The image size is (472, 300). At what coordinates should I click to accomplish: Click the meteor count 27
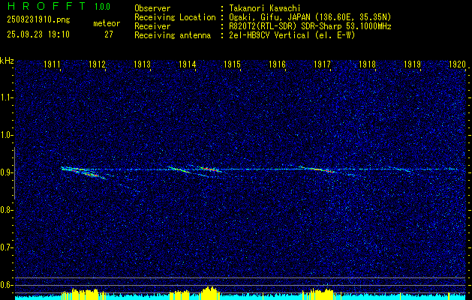click(109, 34)
